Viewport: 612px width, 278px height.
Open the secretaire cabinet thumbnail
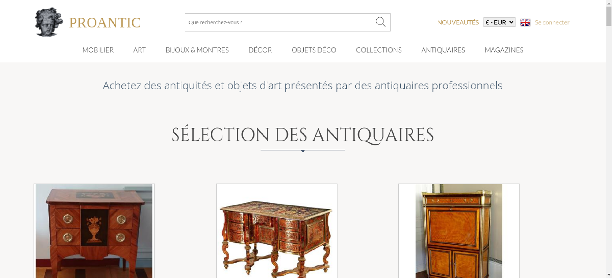point(459,231)
